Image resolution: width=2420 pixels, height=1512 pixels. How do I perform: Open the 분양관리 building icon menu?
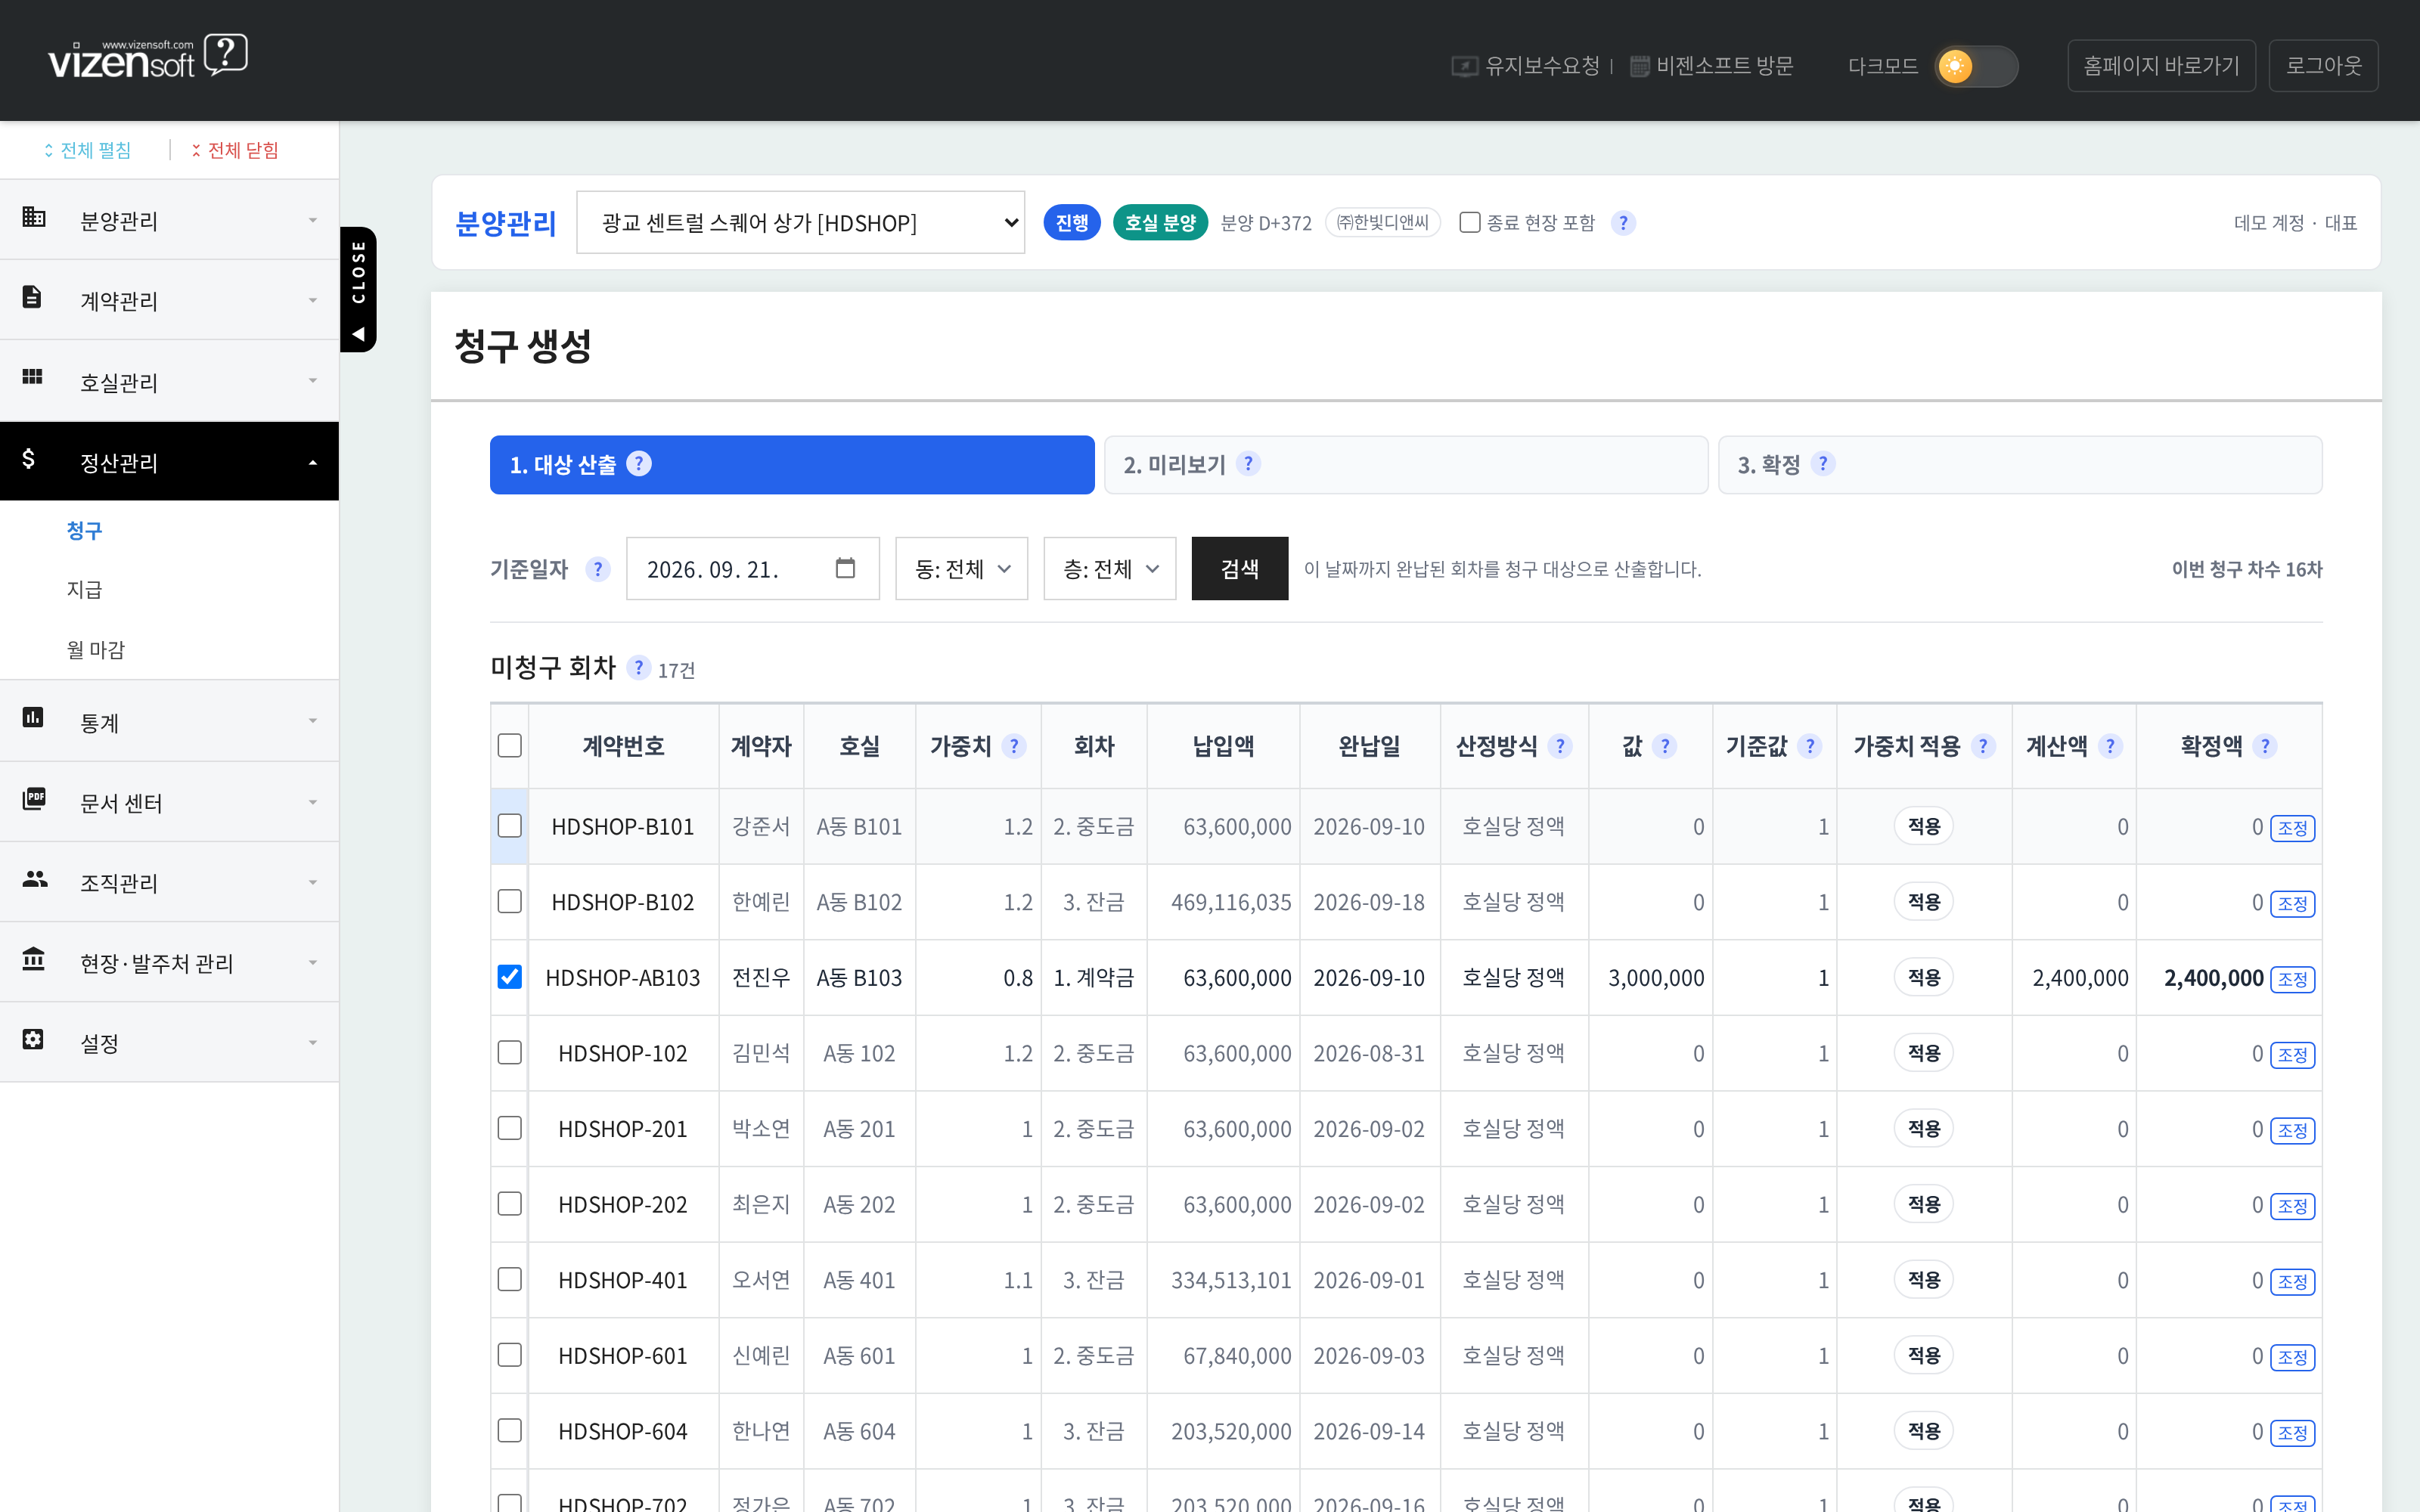(33, 217)
